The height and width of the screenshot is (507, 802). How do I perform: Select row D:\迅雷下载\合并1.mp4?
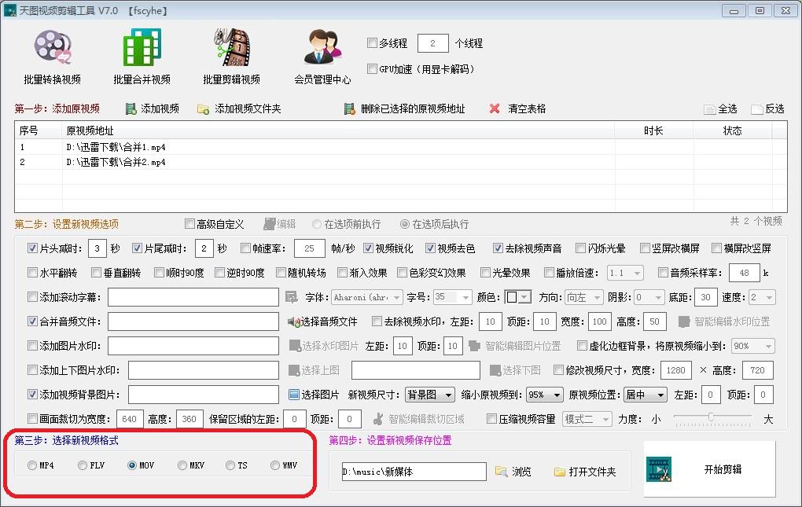tap(400, 147)
